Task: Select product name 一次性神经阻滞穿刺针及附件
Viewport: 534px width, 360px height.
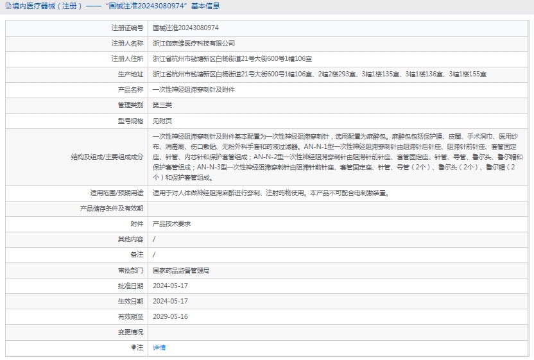Action: tap(194, 90)
